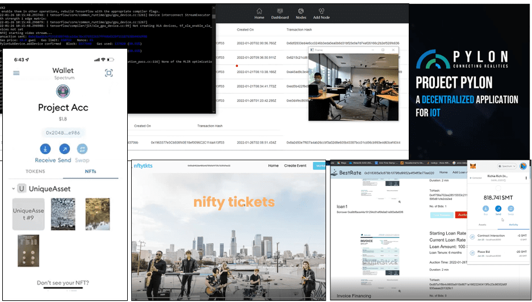Viewport: 532px width, 302px height.
Task: Open Nodes in the Pylon navigation bar
Action: [300, 14]
